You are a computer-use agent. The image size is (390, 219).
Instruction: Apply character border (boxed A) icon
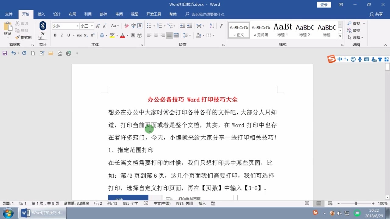[x=140, y=26]
